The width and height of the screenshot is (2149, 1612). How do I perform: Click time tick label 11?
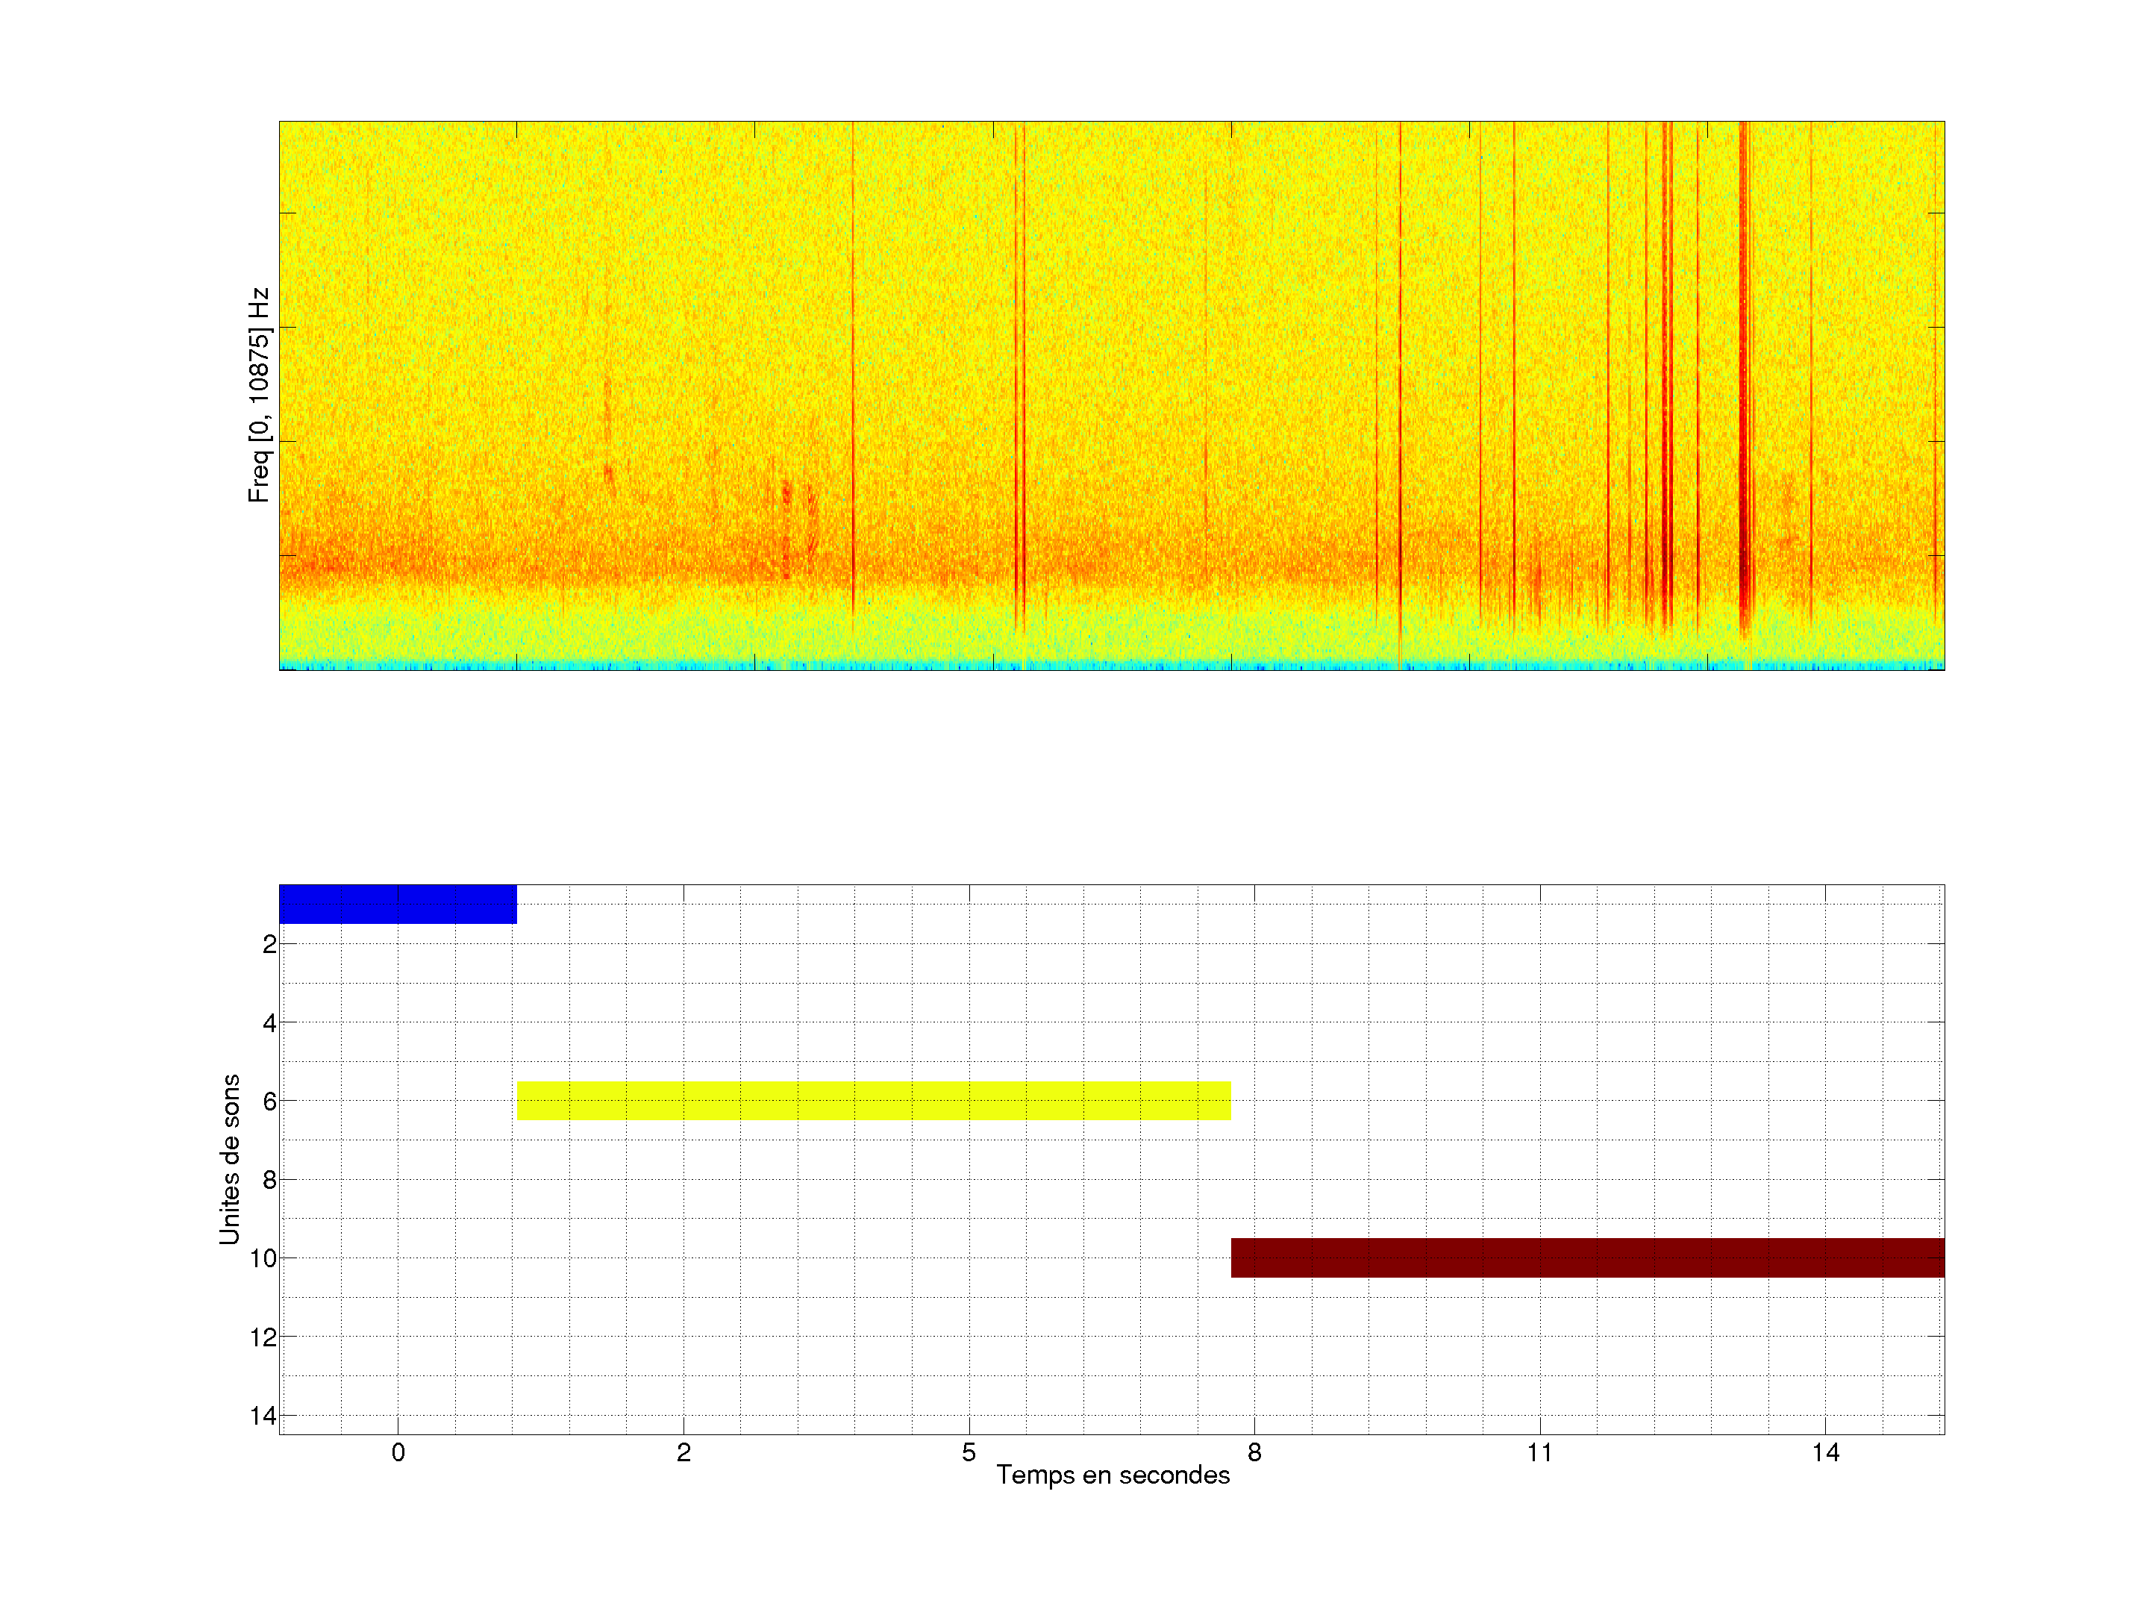coord(1540,1452)
